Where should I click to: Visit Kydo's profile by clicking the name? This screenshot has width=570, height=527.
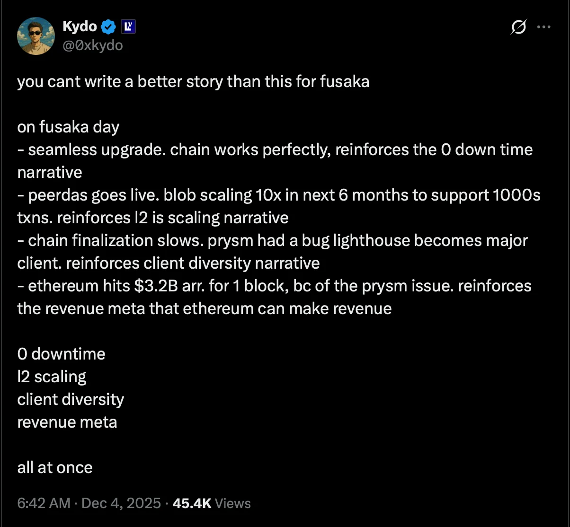(x=79, y=26)
